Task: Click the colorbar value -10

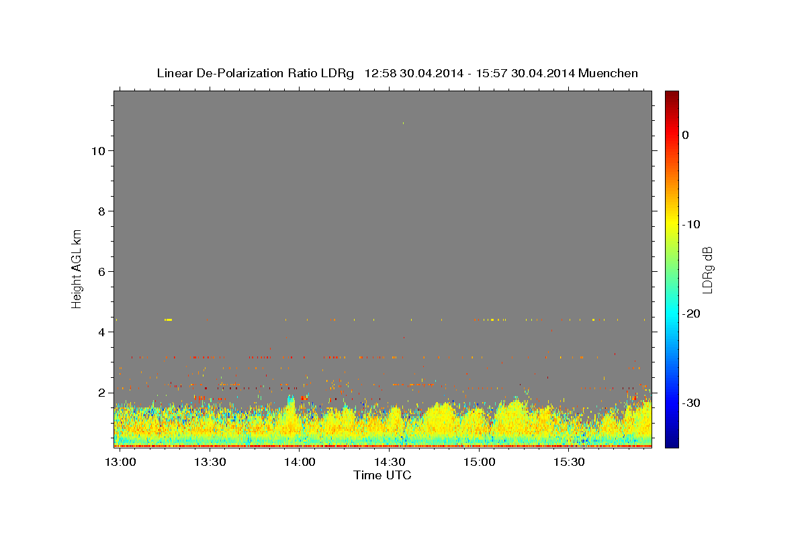Action: [x=692, y=224]
